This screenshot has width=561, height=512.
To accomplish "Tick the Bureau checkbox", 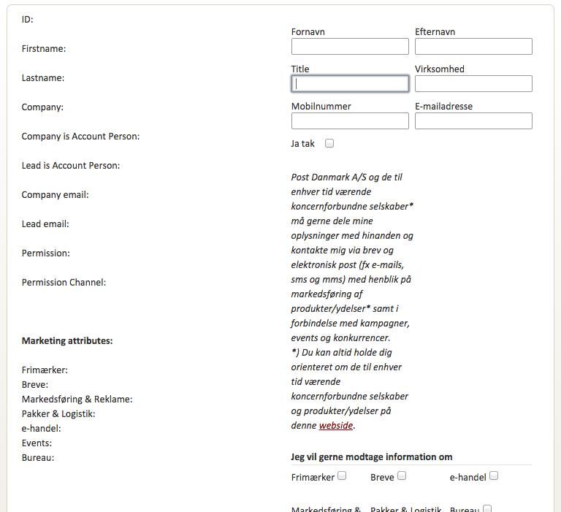I will click(487, 508).
